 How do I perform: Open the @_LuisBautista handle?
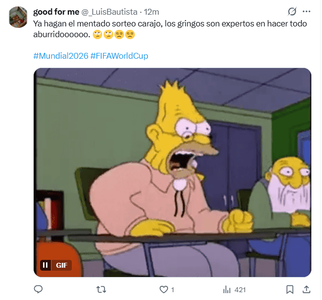(109, 12)
